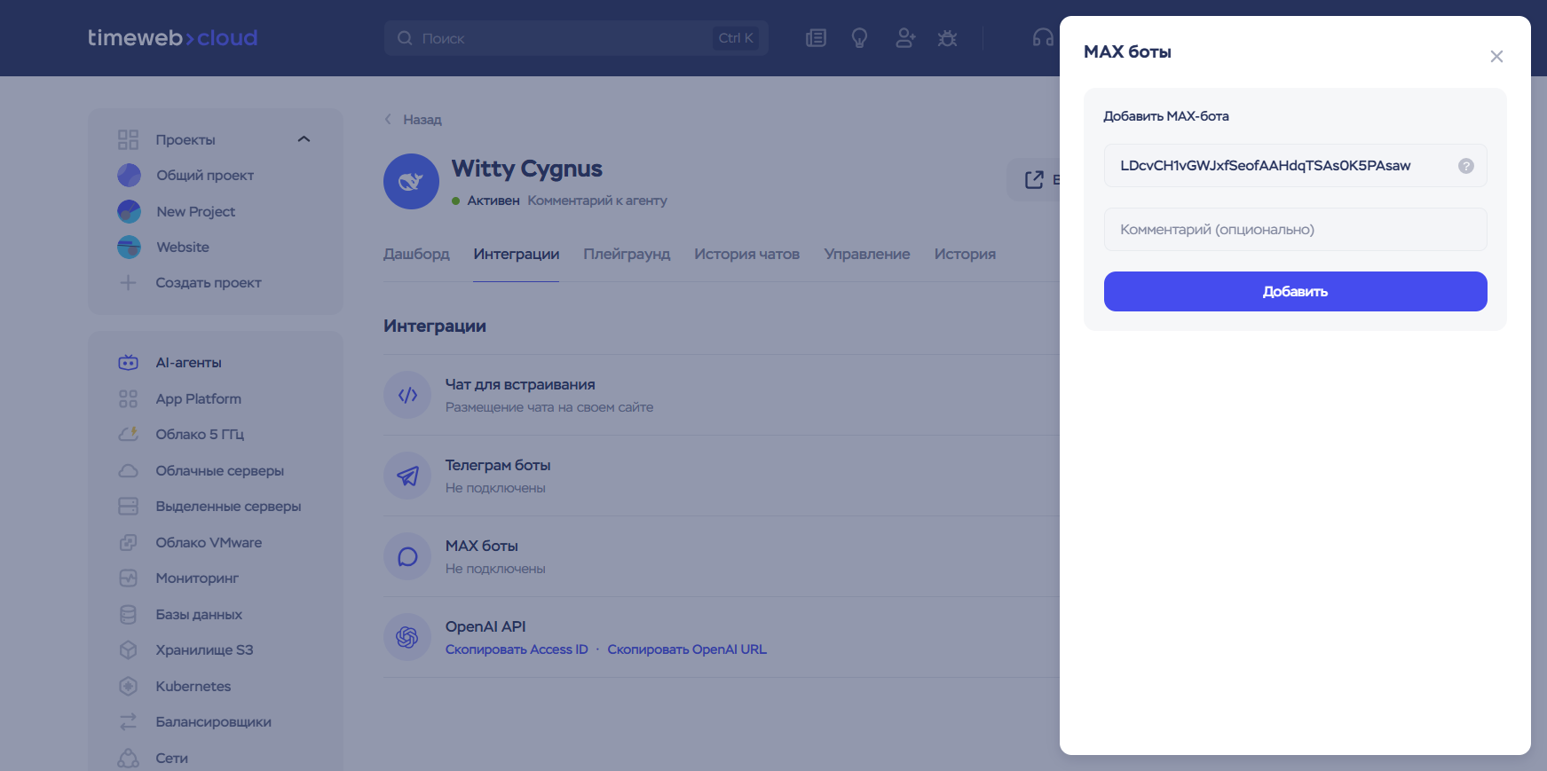Open Облачные серверы menu item
The height and width of the screenshot is (771, 1547).
click(x=220, y=471)
